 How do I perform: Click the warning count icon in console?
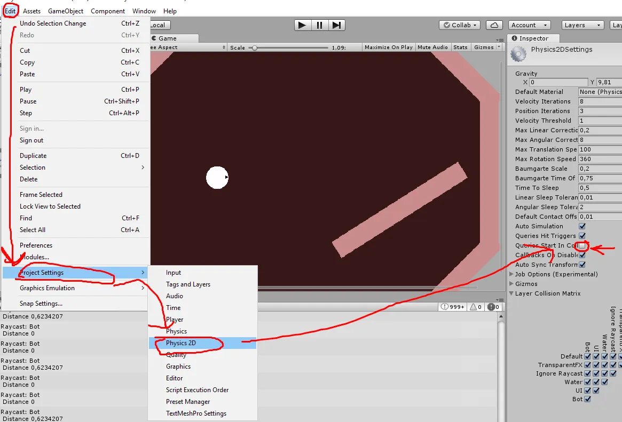point(476,307)
